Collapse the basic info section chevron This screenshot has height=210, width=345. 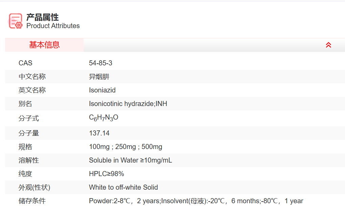point(328,45)
